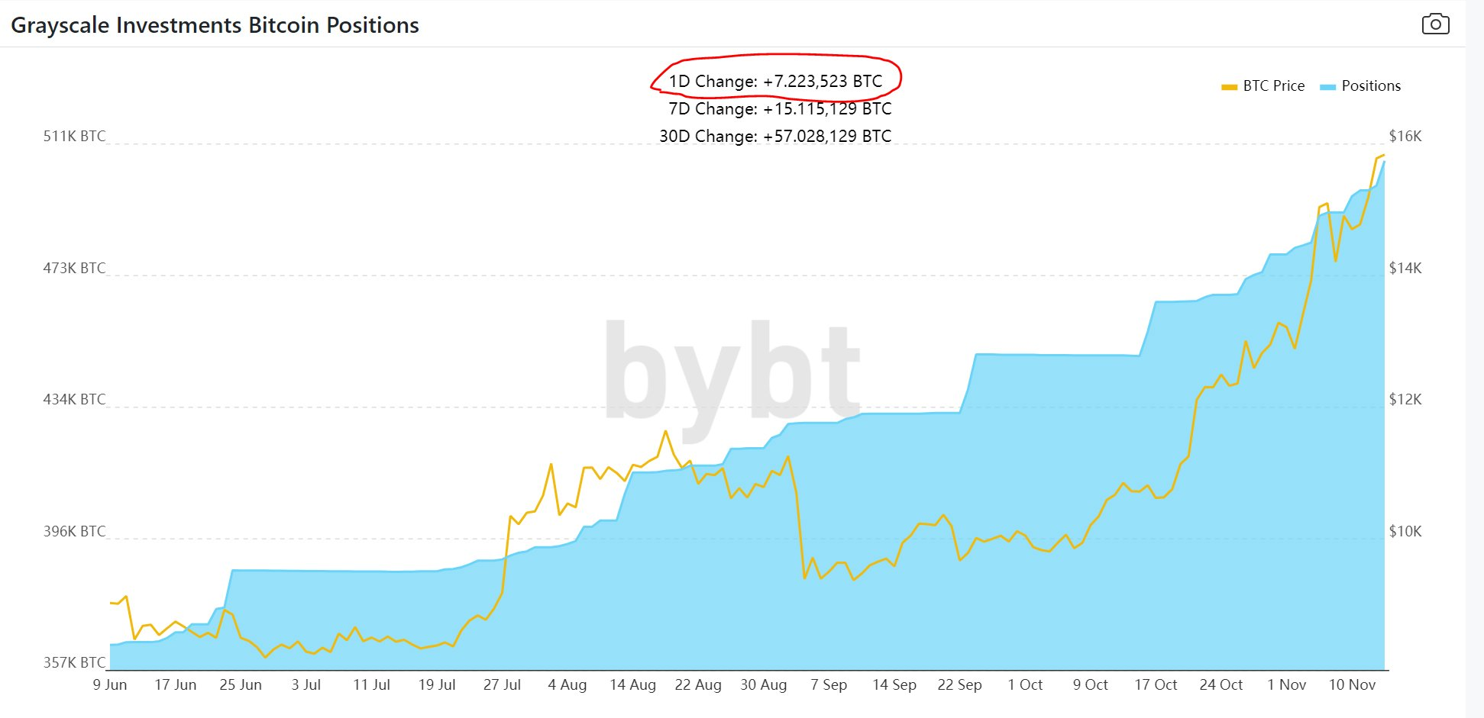Click the 1 Nov date label

[1287, 684]
